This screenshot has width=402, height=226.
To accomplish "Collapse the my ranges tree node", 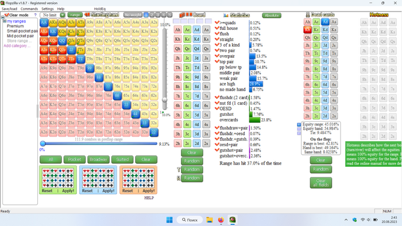I will click(x=5, y=21).
